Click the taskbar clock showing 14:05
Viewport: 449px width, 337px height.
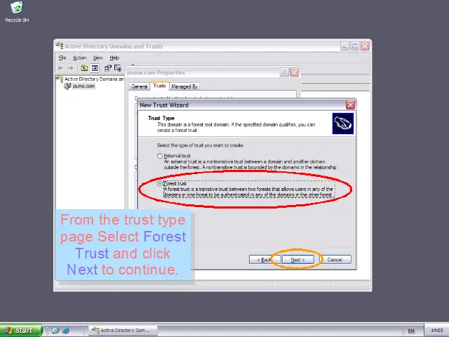(x=436, y=331)
